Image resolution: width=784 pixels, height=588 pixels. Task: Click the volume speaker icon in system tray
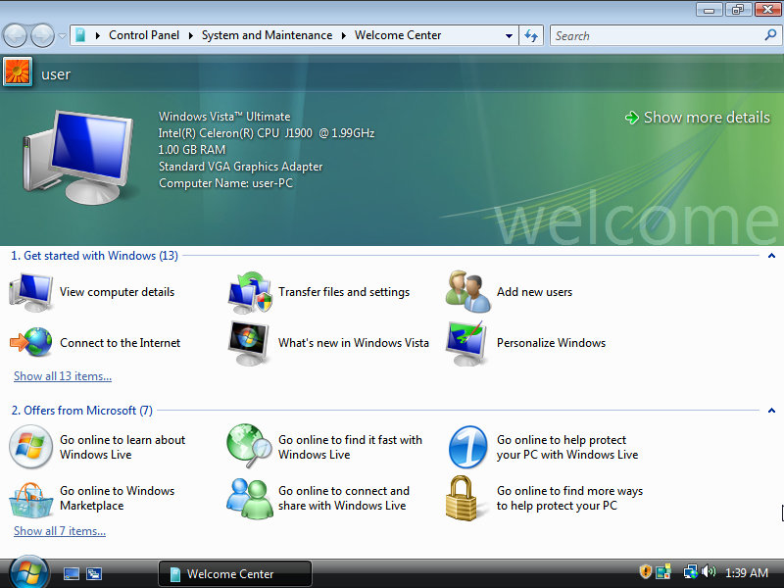709,572
